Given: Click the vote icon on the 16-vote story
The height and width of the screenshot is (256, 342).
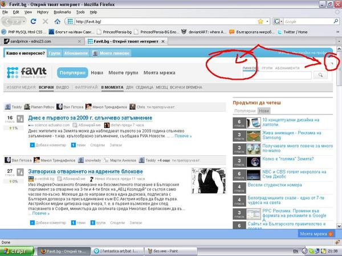Looking at the screenshot, I should (x=20, y=119).
